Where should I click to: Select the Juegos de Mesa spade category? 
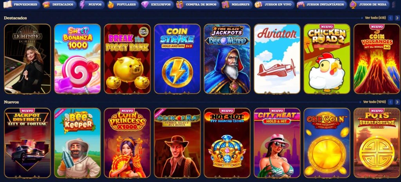click(370, 5)
